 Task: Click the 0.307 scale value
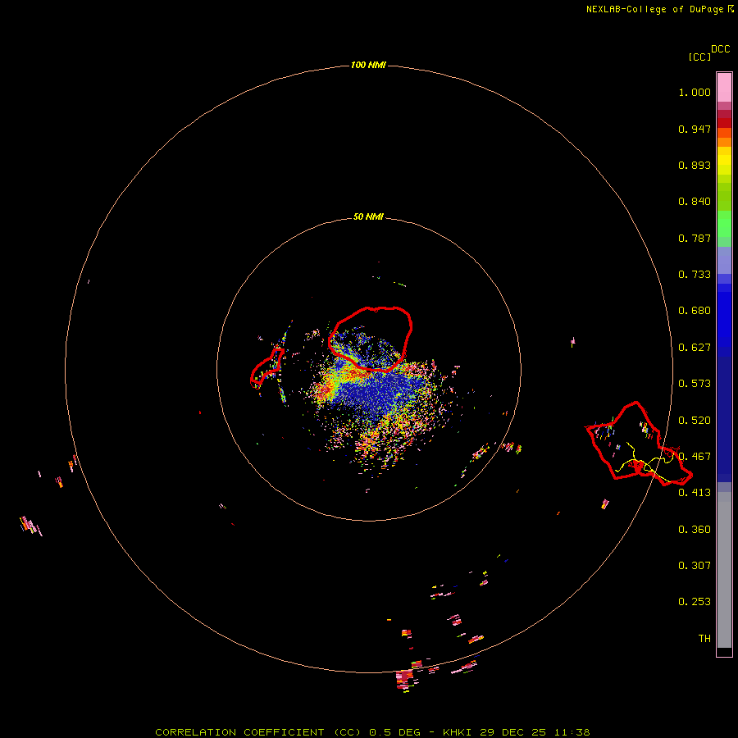tap(695, 566)
